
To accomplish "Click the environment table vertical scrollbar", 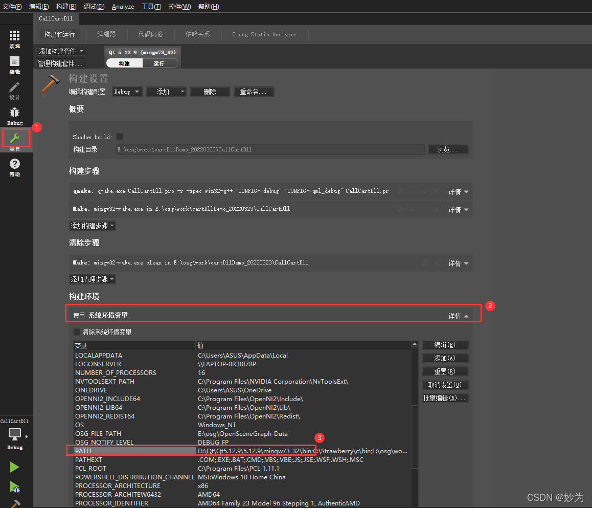I will (x=415, y=436).
